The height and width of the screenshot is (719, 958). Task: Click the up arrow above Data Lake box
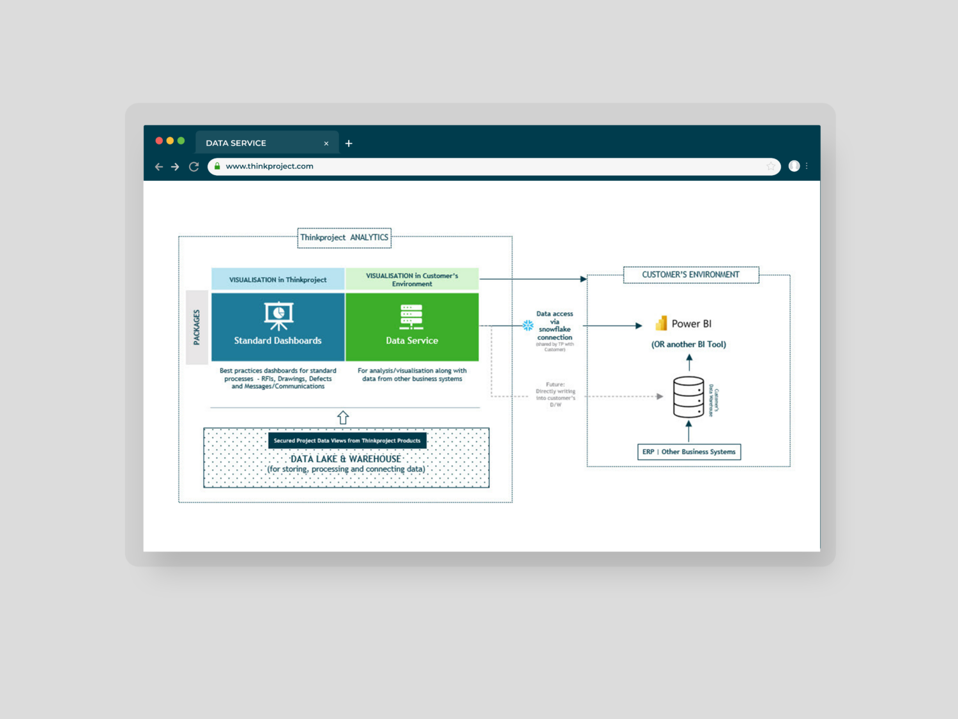(343, 417)
